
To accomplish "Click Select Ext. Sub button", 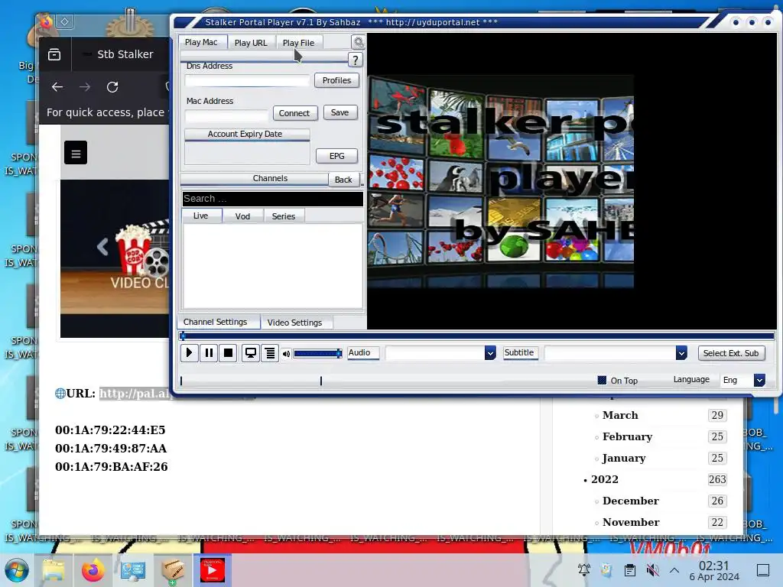I will [x=730, y=353].
